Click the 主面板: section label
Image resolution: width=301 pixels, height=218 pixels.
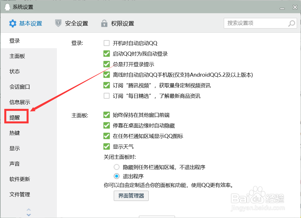click(80, 115)
